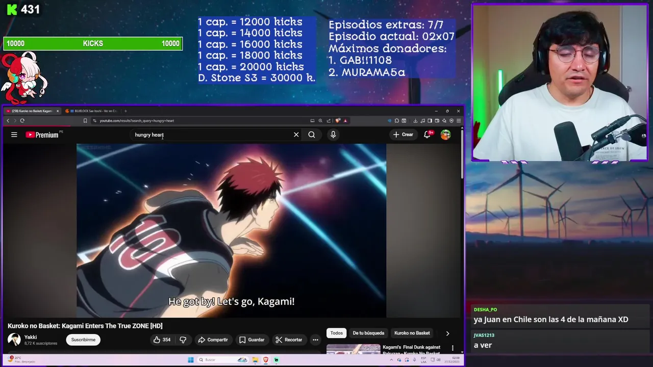This screenshot has width=653, height=367.
Task: Reload the browser page
Action: [22, 121]
